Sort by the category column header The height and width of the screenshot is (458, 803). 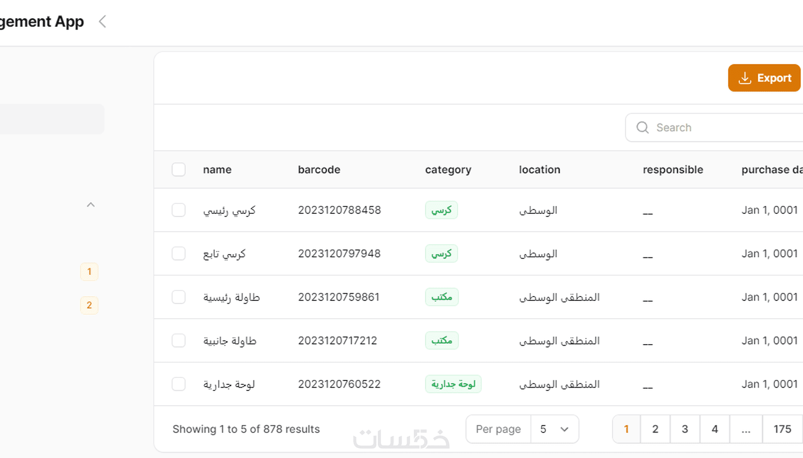coord(448,170)
